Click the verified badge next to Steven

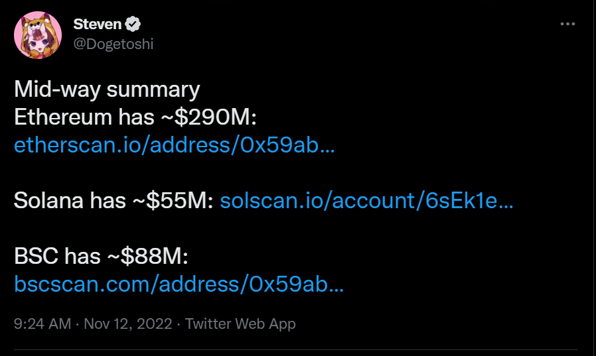coord(133,25)
